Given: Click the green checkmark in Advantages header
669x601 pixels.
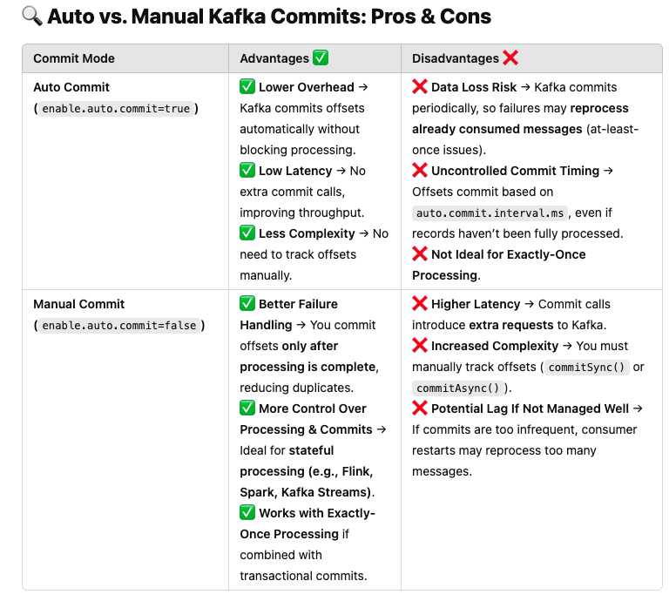Looking at the screenshot, I should tap(321, 58).
